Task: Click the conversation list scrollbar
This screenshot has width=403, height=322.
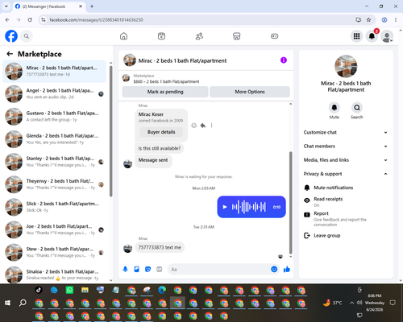Action: pyautogui.click(x=111, y=131)
